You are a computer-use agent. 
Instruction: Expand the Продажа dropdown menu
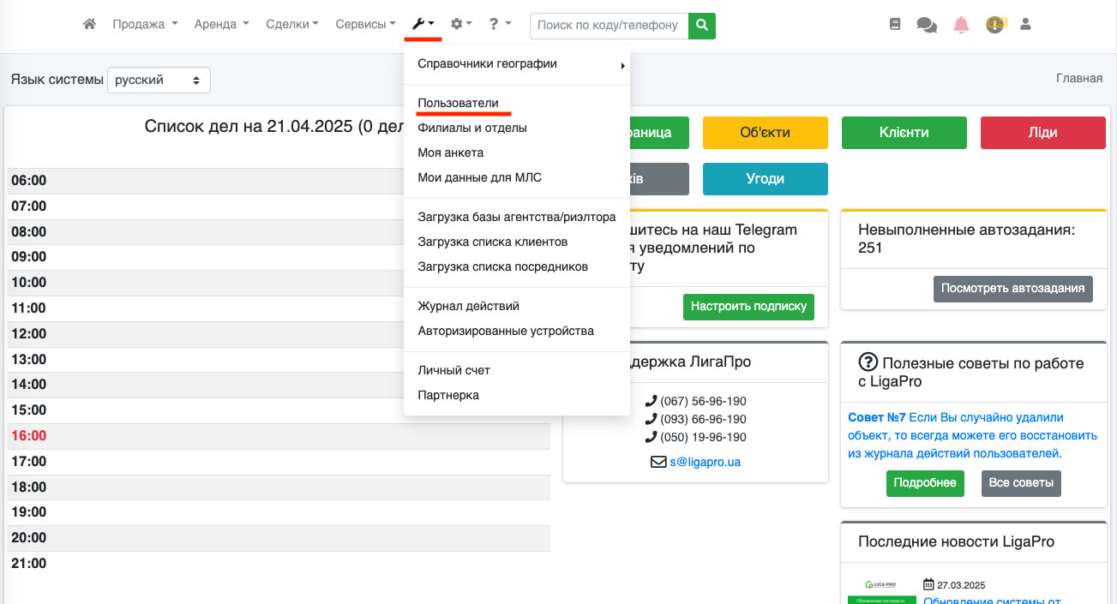145,25
